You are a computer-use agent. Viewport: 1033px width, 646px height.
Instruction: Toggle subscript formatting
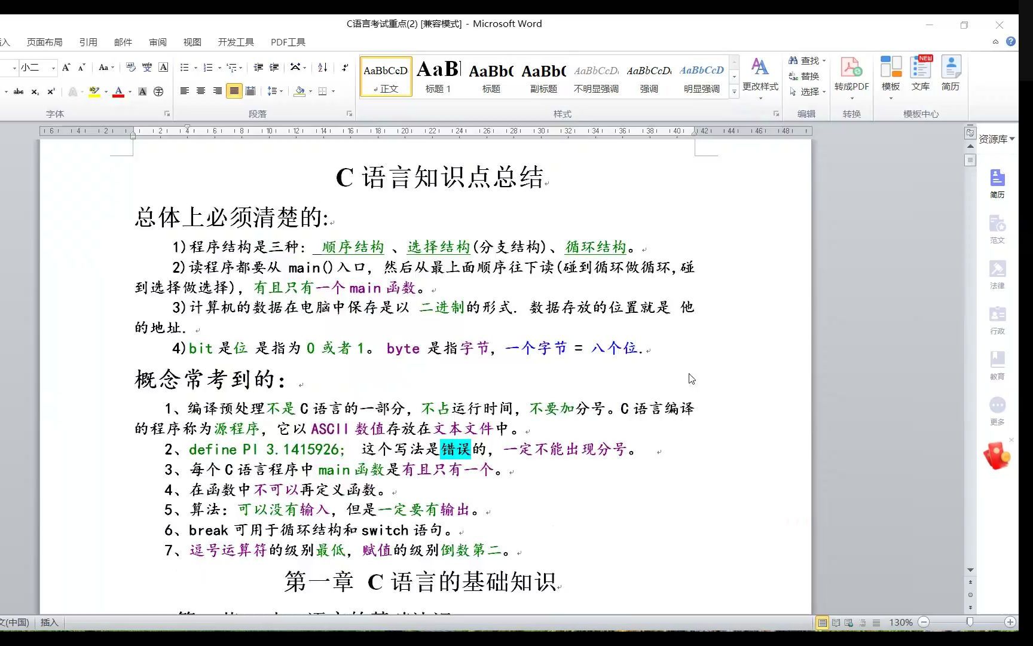[35, 92]
